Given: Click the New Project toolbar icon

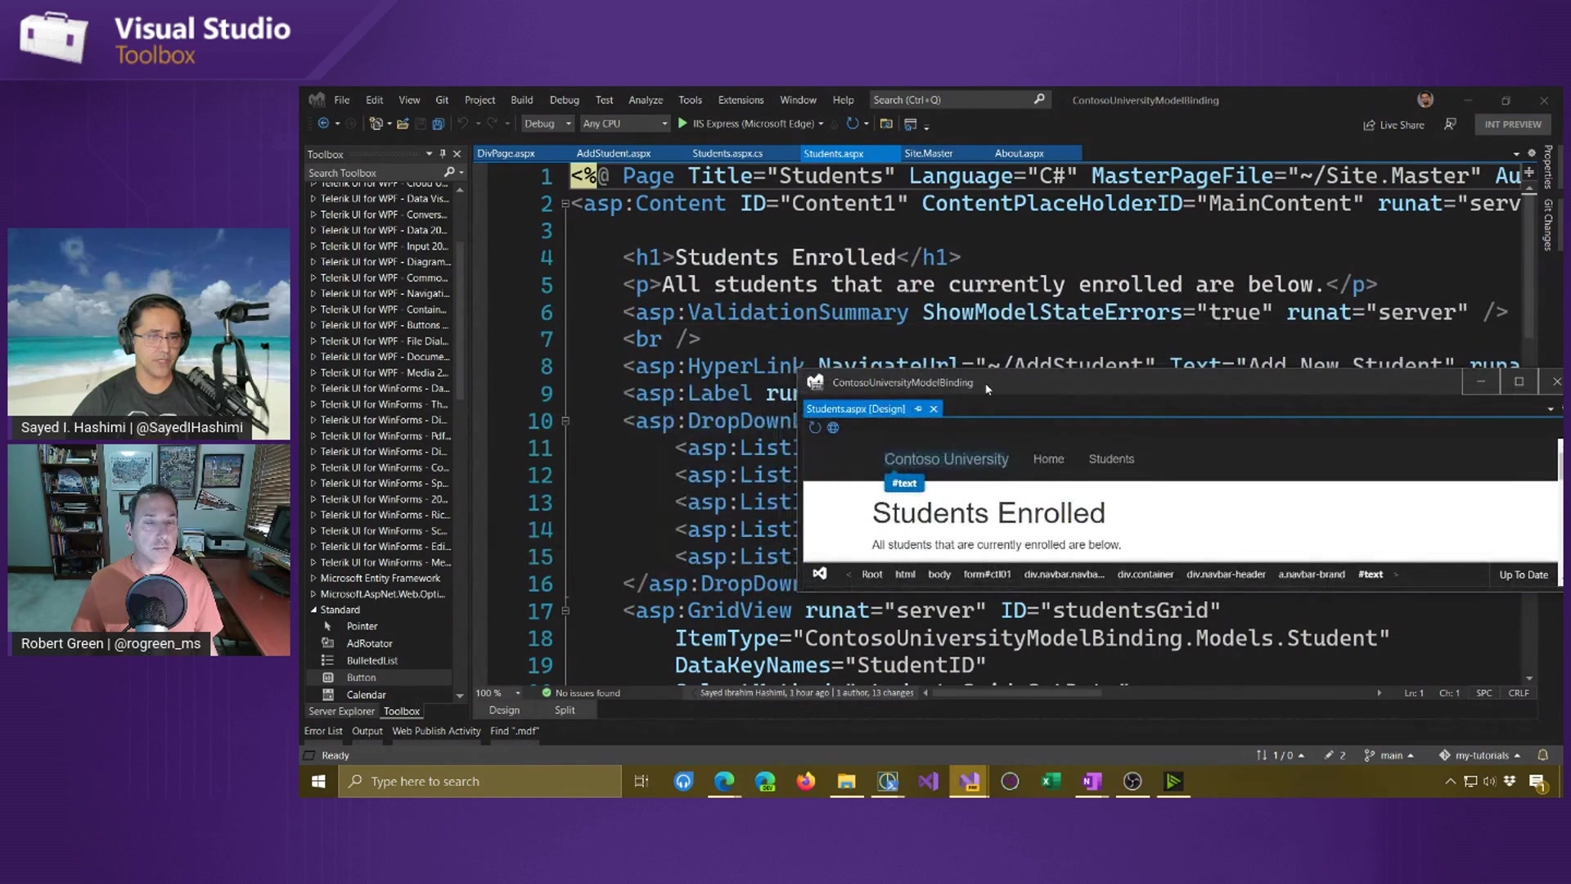Looking at the screenshot, I should tap(376, 124).
